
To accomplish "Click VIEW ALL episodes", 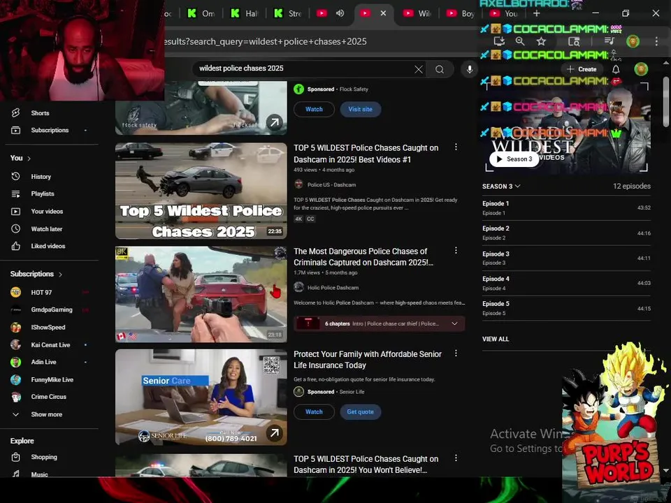I will (496, 340).
